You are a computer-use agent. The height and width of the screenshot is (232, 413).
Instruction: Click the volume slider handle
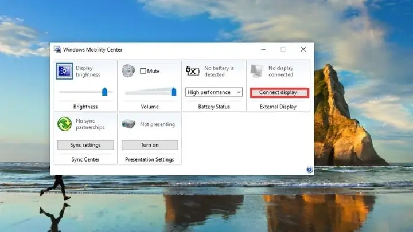point(174,92)
